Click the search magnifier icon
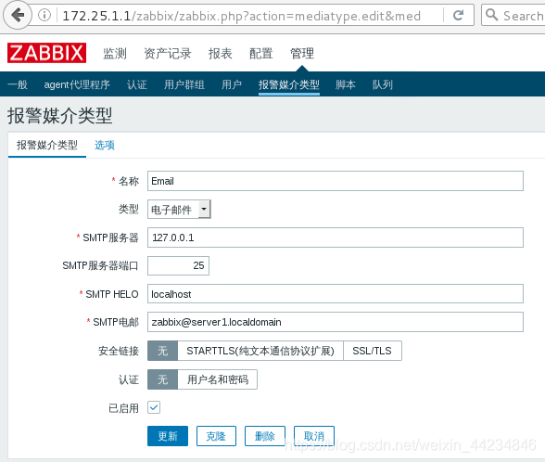This screenshot has height=462, width=545. click(x=491, y=15)
